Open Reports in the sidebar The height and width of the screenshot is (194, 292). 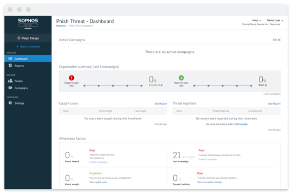coord(28,66)
